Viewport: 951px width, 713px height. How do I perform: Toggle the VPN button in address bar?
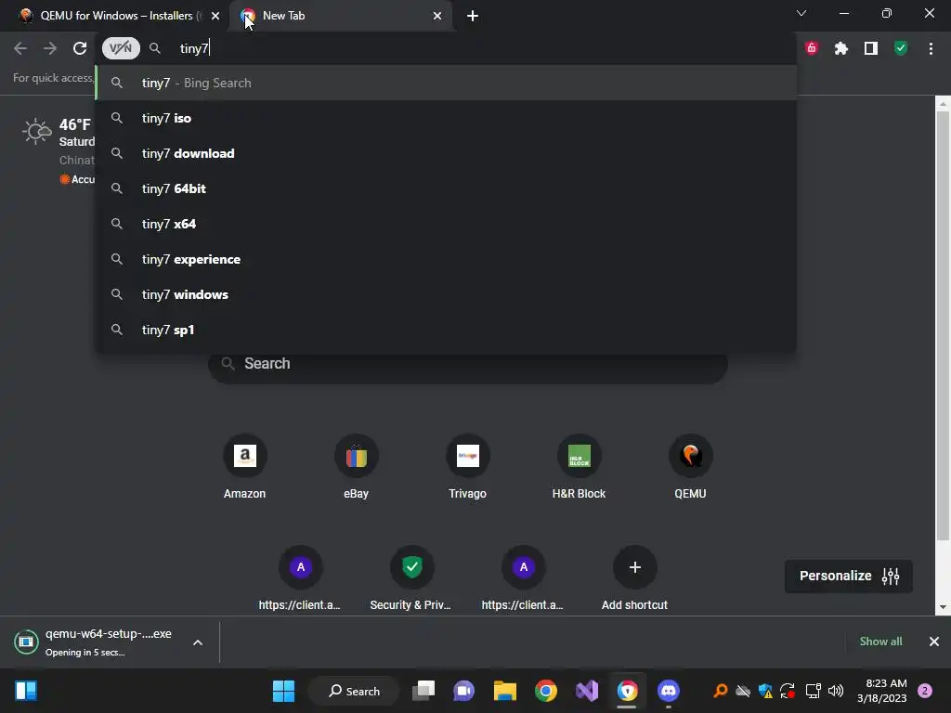click(121, 48)
